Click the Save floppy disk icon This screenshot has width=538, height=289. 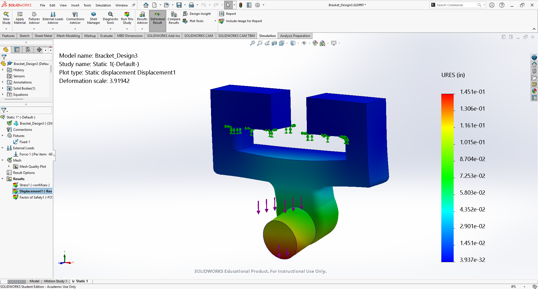click(179, 5)
